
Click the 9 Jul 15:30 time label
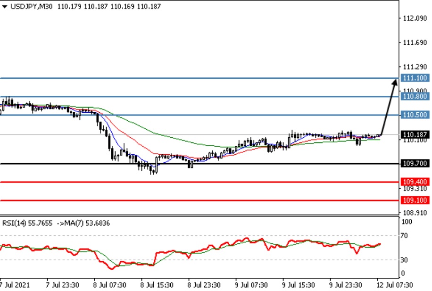[x=298, y=285]
